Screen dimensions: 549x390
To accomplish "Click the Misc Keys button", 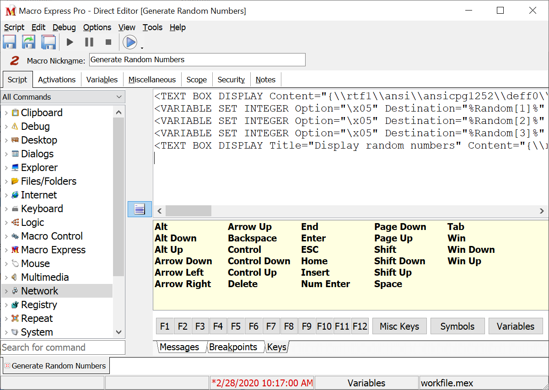I will click(x=399, y=326).
